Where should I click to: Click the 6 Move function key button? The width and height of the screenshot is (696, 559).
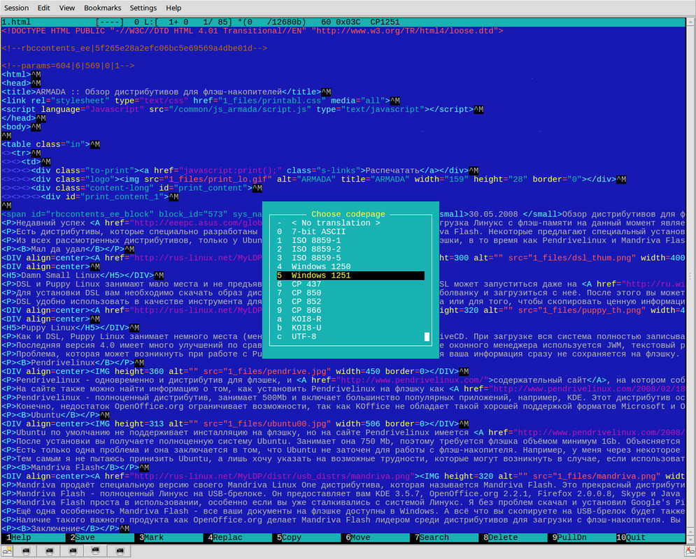378,537
